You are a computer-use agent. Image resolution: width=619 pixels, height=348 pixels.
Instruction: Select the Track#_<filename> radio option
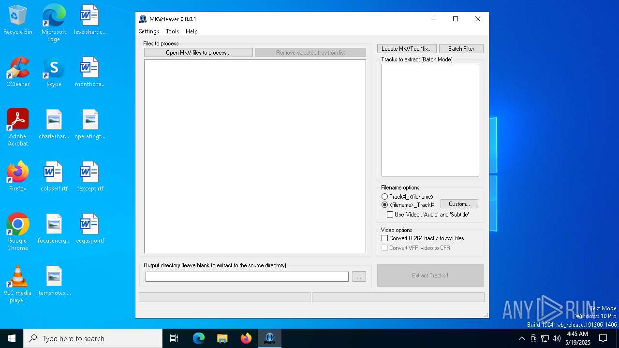385,197
